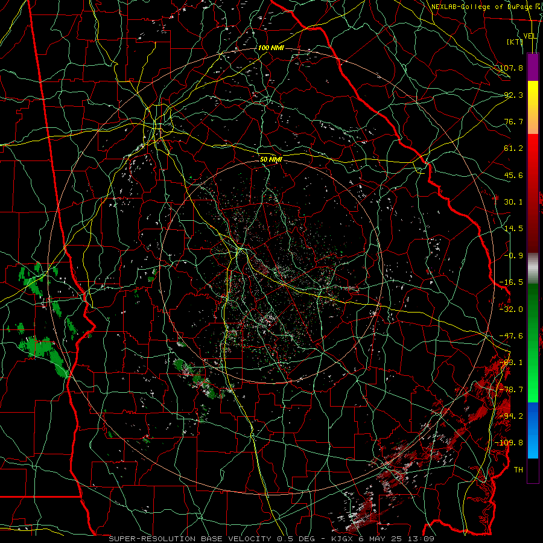Click the "KJGX 6 MAY 25 13:09" timestamp text

click(383, 539)
